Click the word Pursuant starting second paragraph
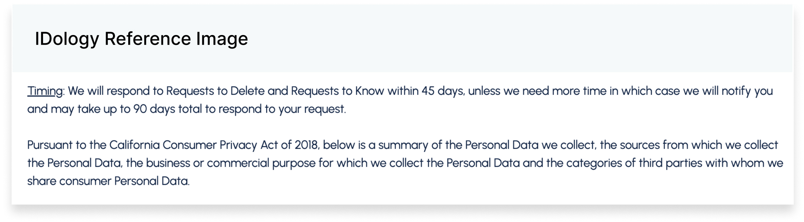The image size is (804, 222). (x=50, y=145)
